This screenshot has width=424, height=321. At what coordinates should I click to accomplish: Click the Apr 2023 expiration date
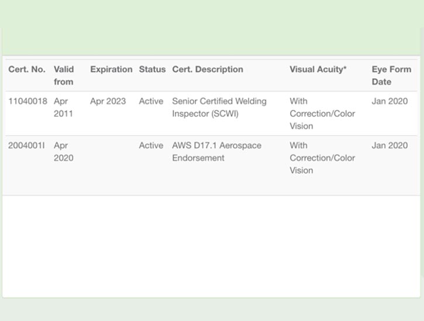tap(108, 102)
